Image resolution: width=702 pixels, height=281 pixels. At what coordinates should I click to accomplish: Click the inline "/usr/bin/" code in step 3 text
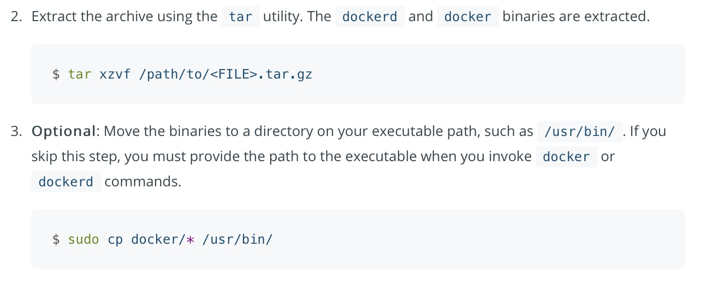click(x=580, y=132)
